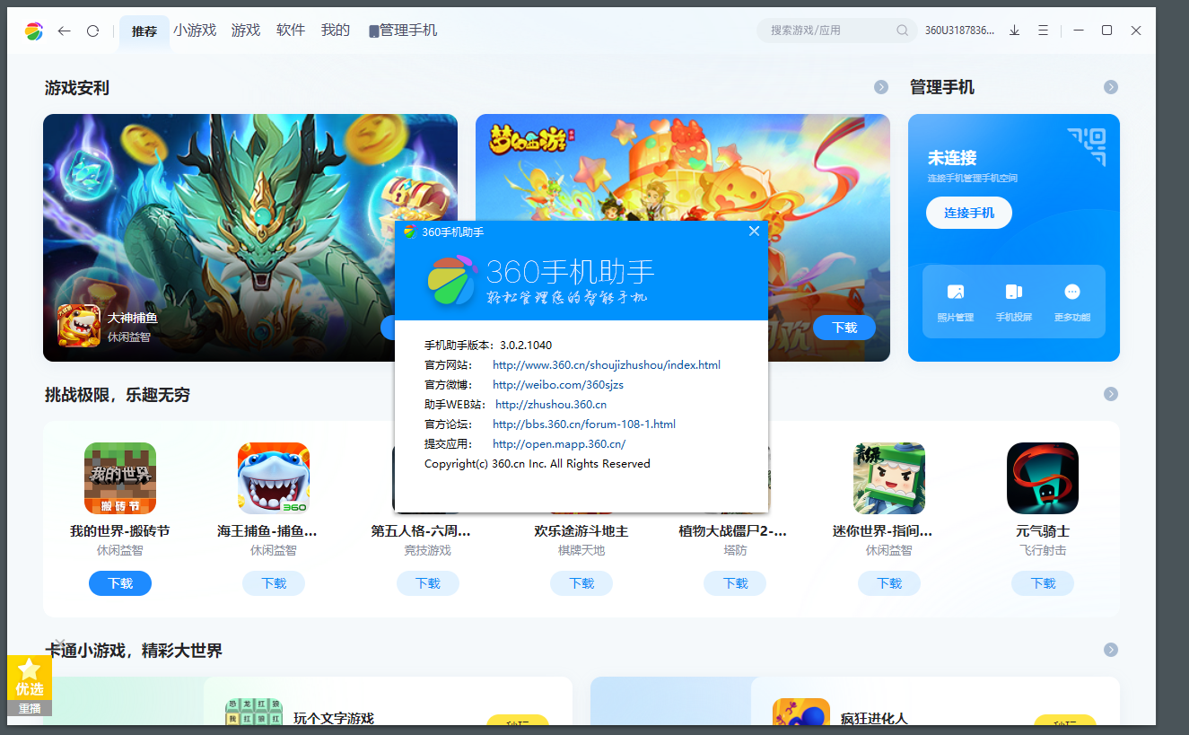This screenshot has height=735, width=1189.
Task: Switch to the 推荐 tab
Action: click(x=144, y=31)
